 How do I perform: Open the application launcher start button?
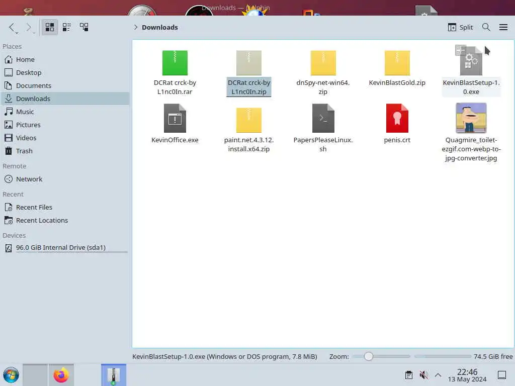(x=11, y=375)
